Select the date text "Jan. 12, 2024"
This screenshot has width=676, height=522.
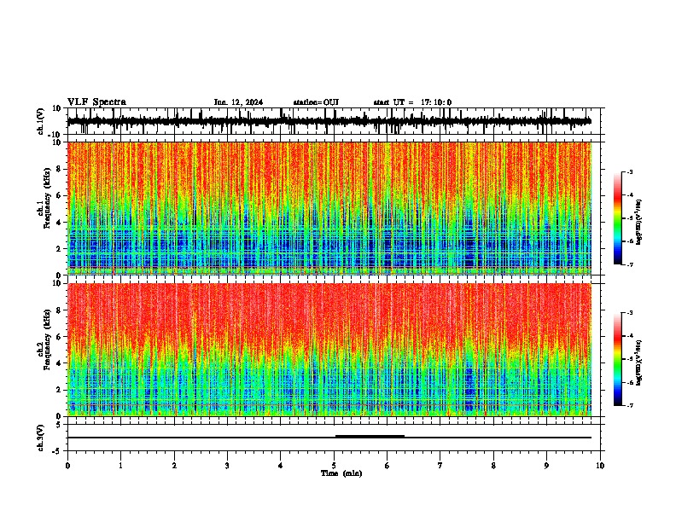coord(238,102)
